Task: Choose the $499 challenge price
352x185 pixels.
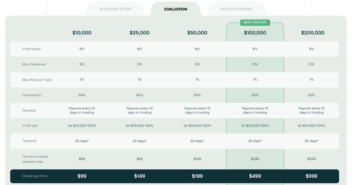Action: tap(255, 176)
